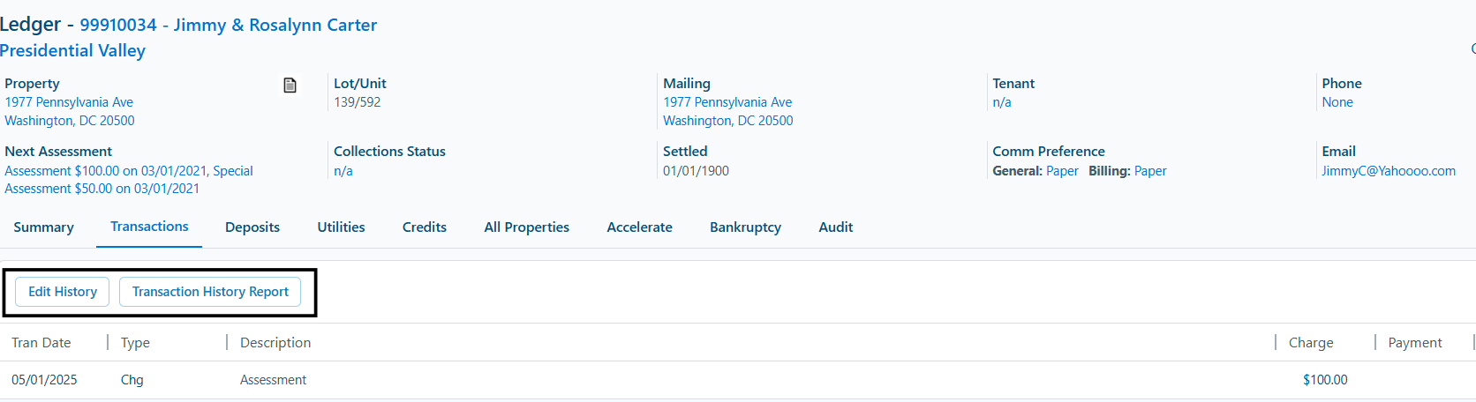
Task: Open the Utilities tab
Action: 341,227
